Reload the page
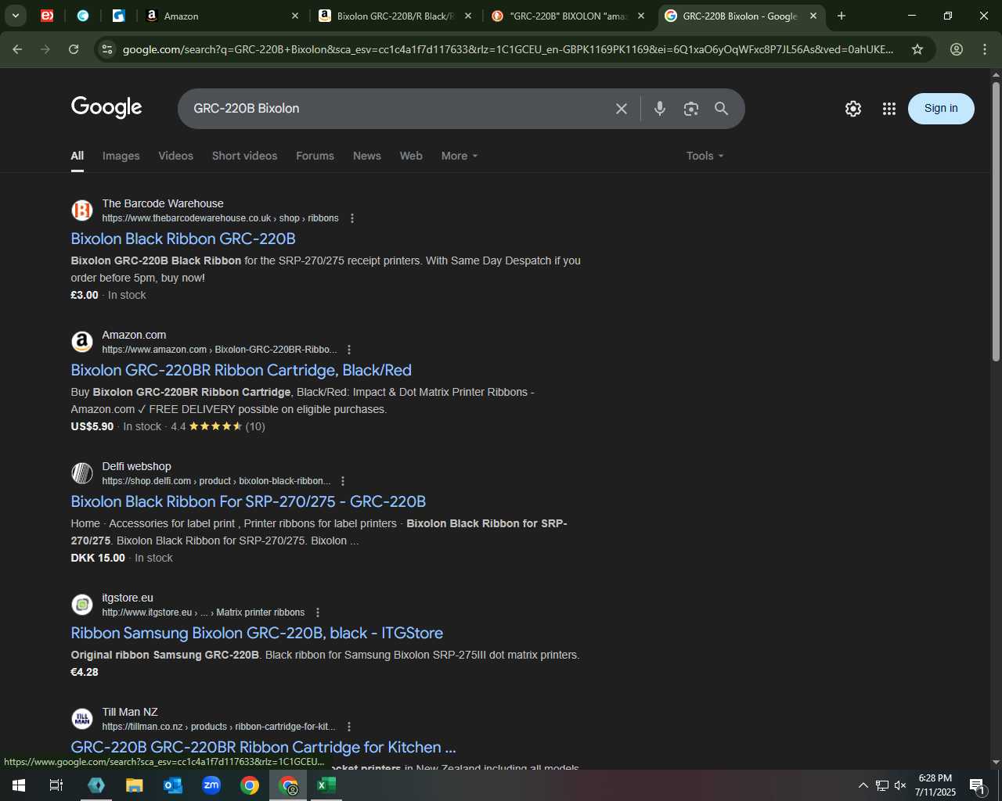This screenshot has height=801, width=1002. pyautogui.click(x=74, y=49)
